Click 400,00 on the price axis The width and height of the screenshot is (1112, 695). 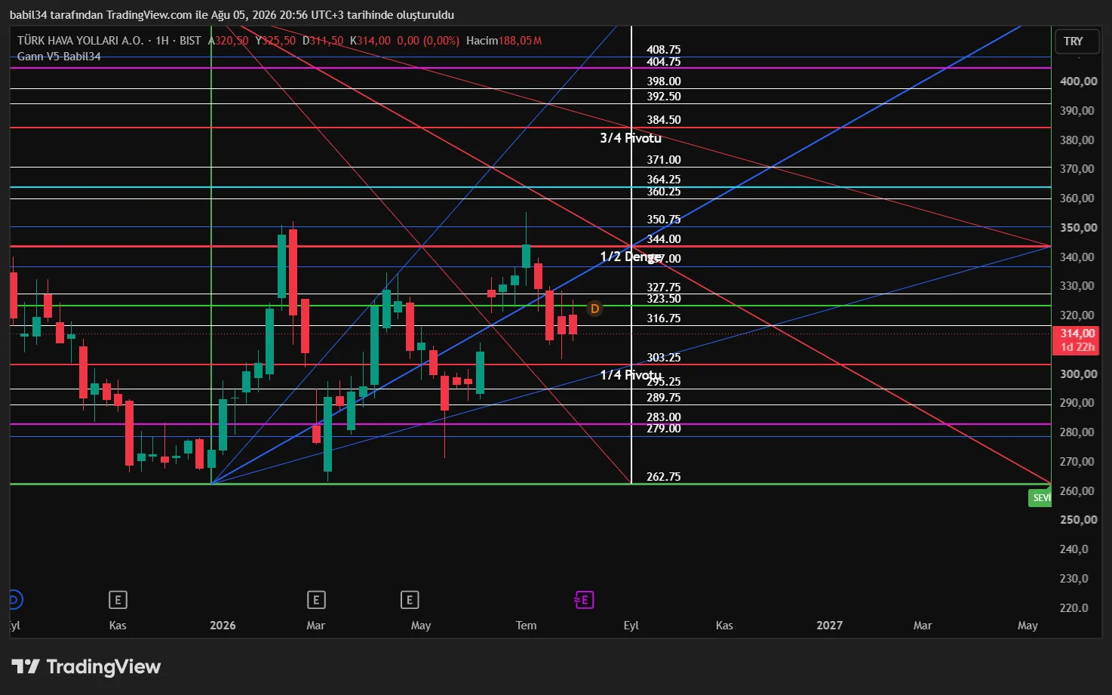pyautogui.click(x=1079, y=81)
